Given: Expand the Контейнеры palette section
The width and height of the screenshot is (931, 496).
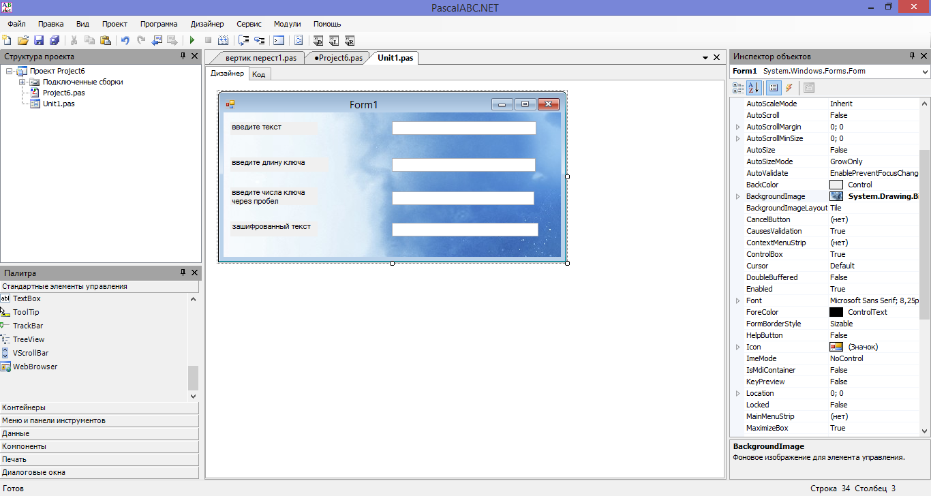Looking at the screenshot, I should 100,407.
